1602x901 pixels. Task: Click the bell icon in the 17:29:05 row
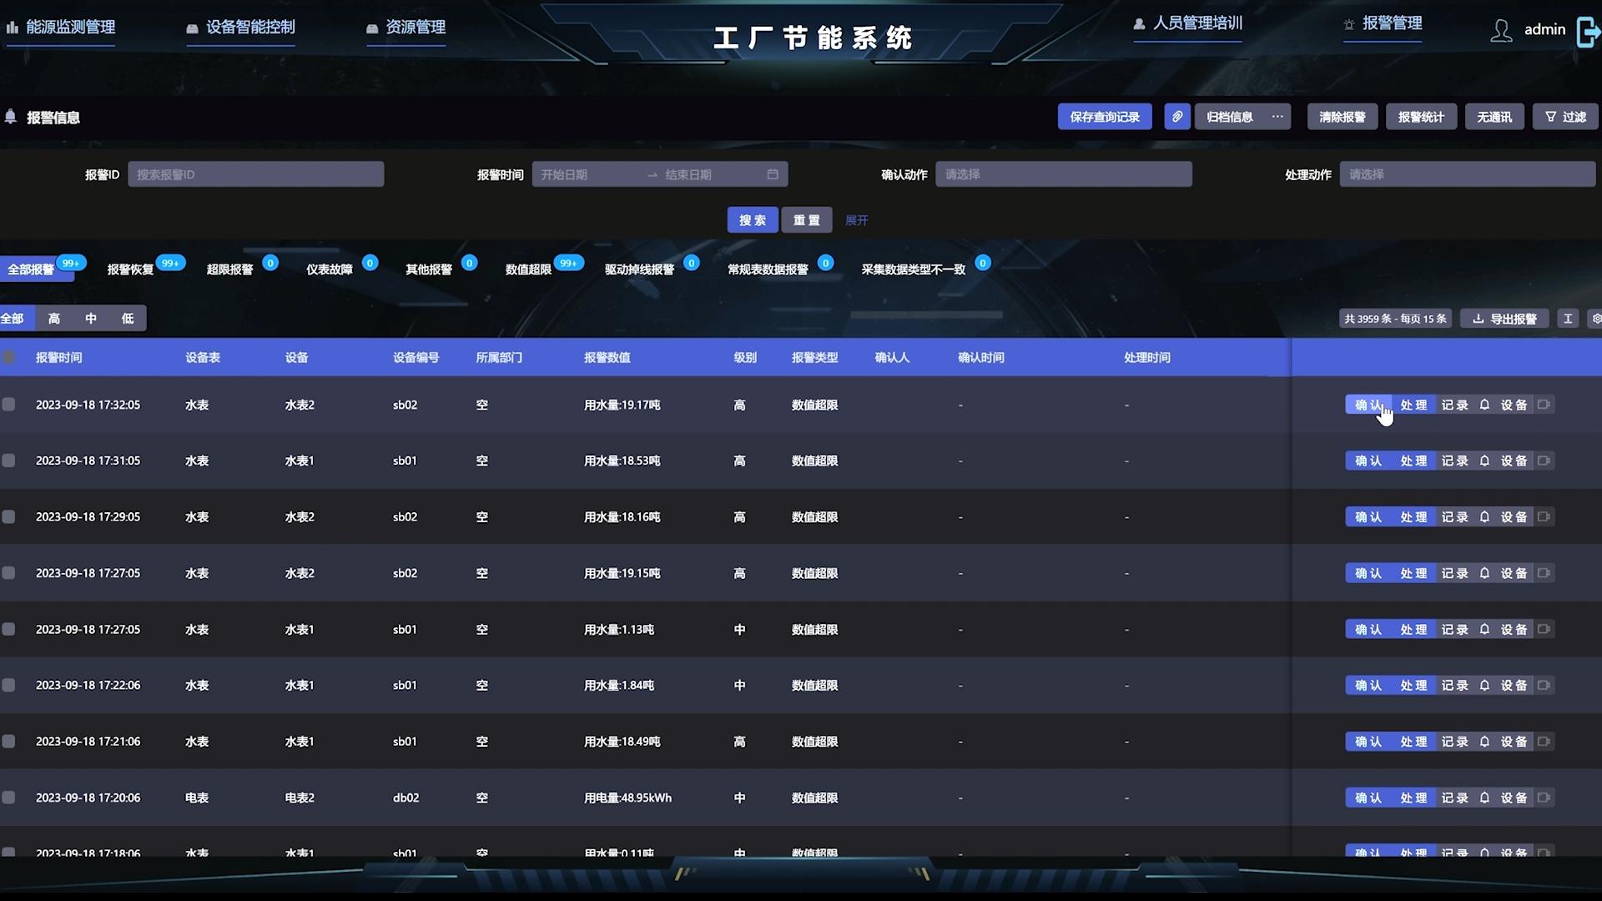click(1484, 517)
